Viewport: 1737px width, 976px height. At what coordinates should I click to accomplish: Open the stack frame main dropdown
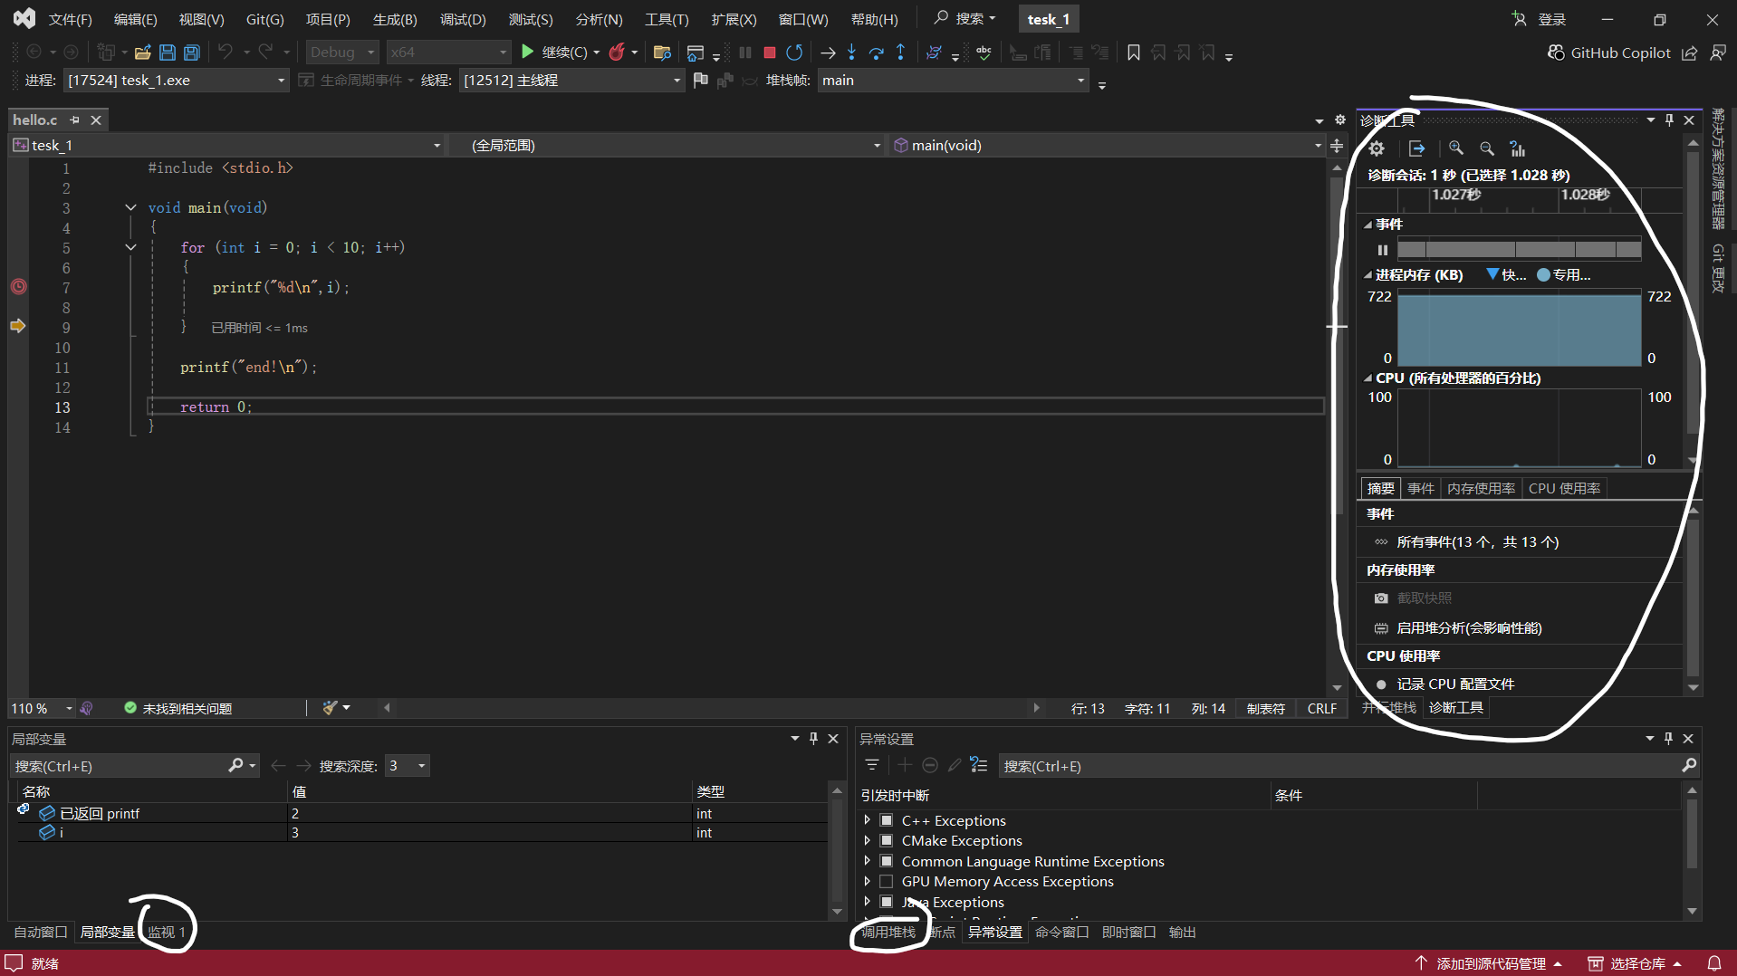[953, 81]
